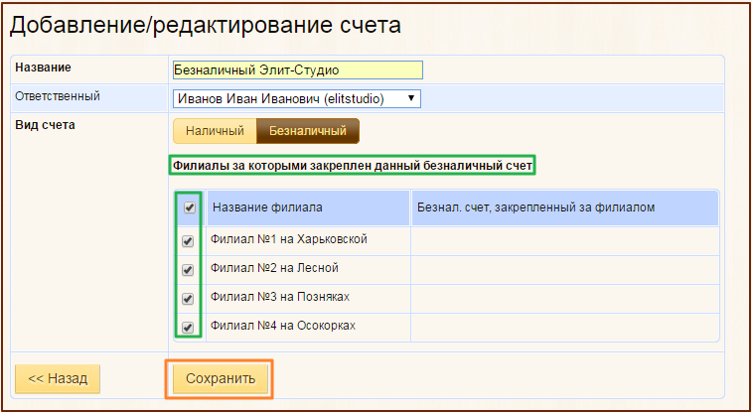
Task: Click the Филиал №2 на Лесной row name
Action: (x=274, y=268)
